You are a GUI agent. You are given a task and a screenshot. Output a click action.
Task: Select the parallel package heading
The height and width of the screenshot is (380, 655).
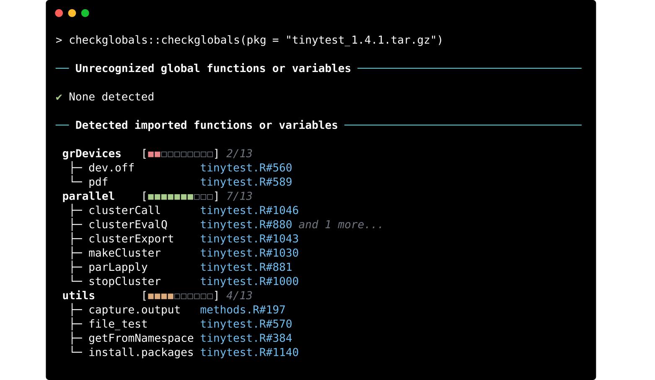88,196
